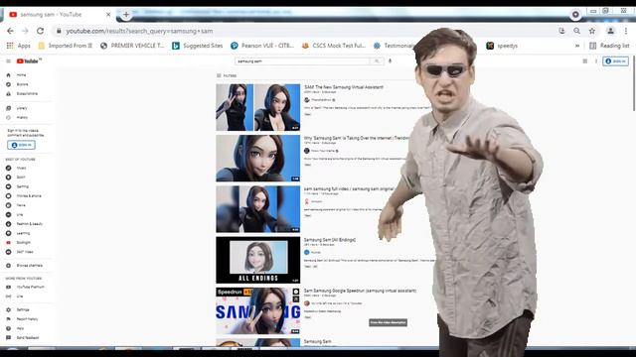The image size is (636, 357).
Task: Open Chrome three-dot menu
Action: (x=626, y=31)
